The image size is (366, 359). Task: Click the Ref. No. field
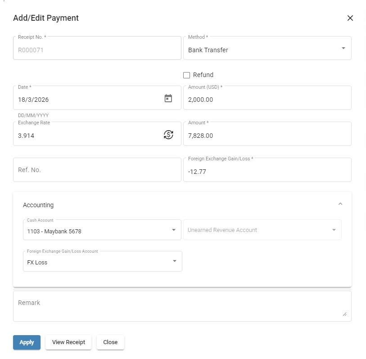97,170
